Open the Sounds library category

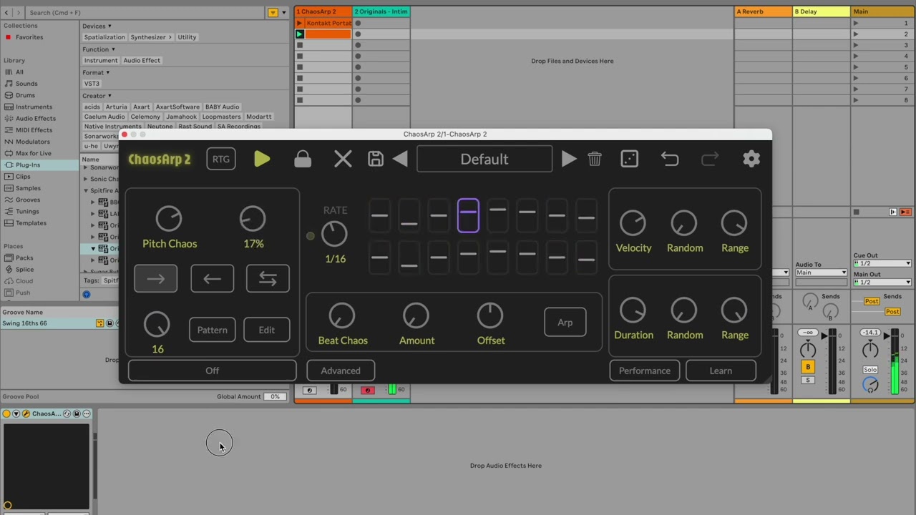coord(26,84)
